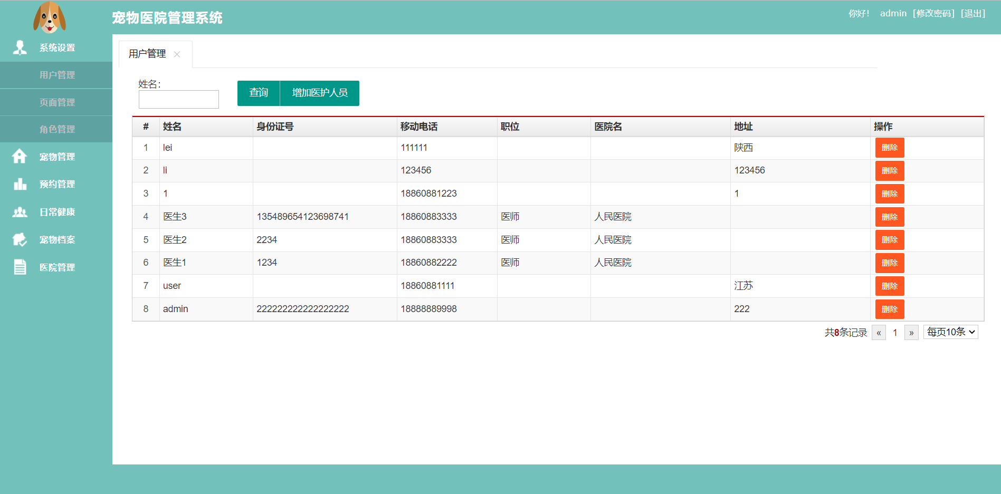Focus the 姓名 search input field

(179, 99)
